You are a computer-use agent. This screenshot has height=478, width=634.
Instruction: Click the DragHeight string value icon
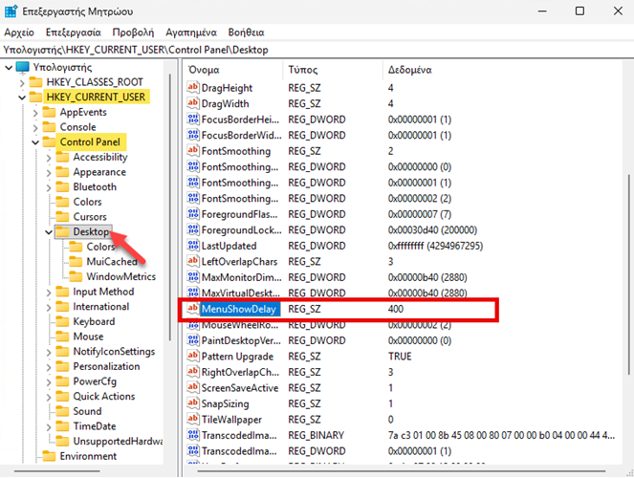point(192,88)
